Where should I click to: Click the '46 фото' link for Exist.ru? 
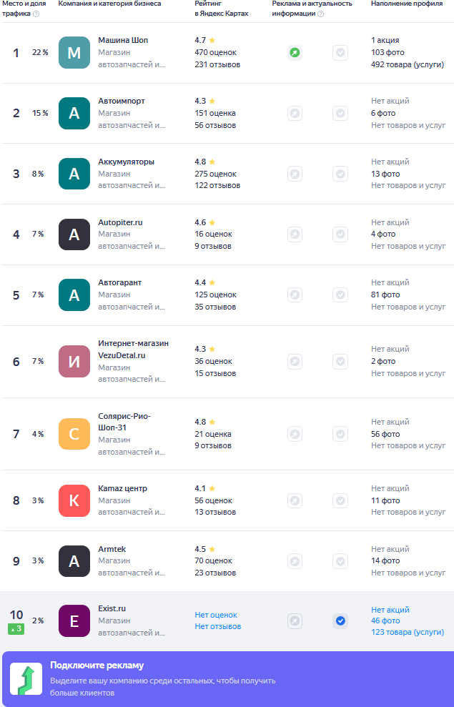coord(385,621)
